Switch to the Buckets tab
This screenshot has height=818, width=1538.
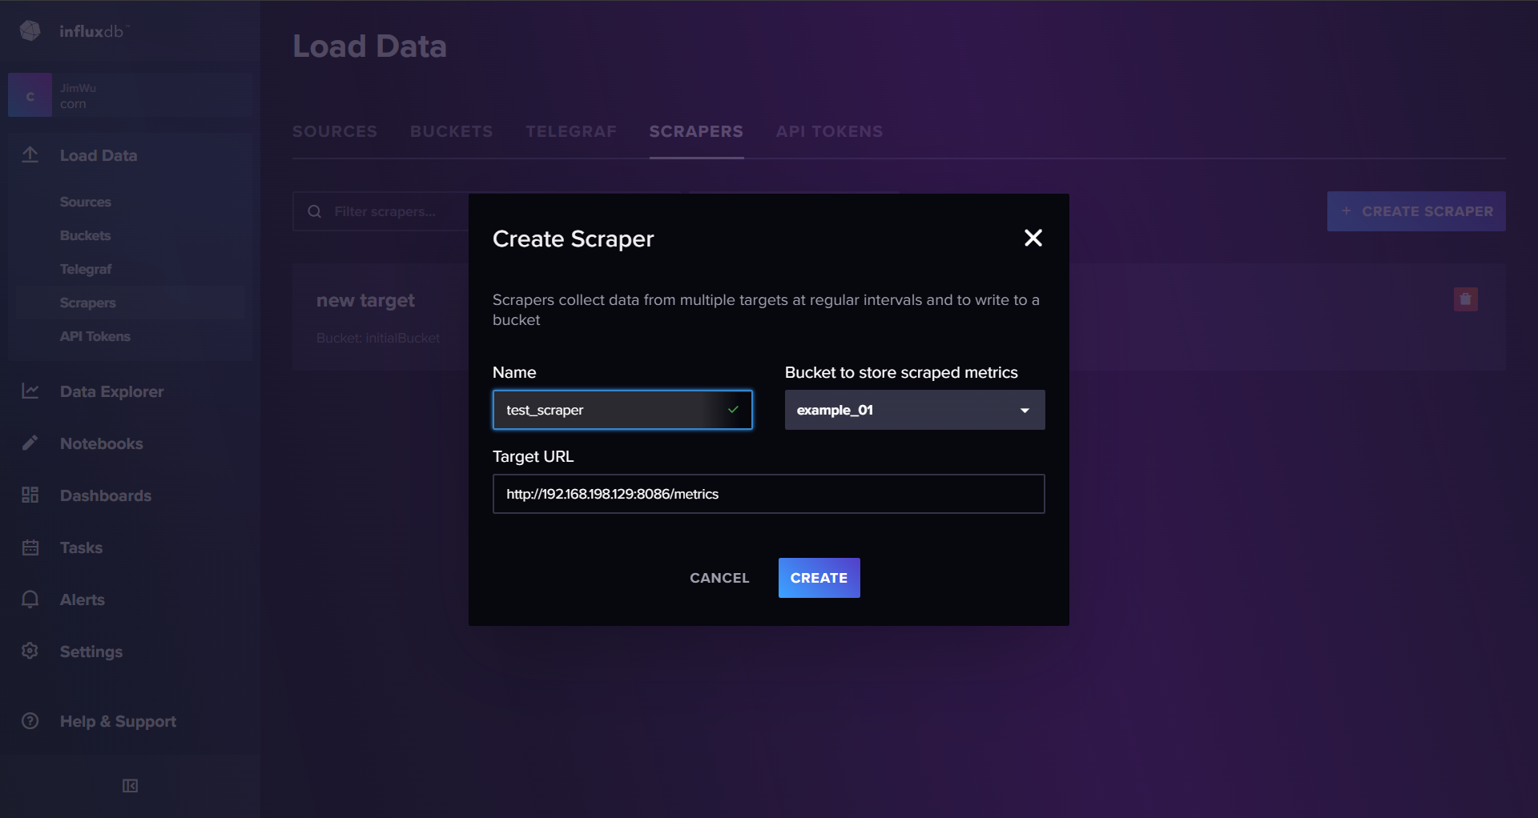[452, 131]
